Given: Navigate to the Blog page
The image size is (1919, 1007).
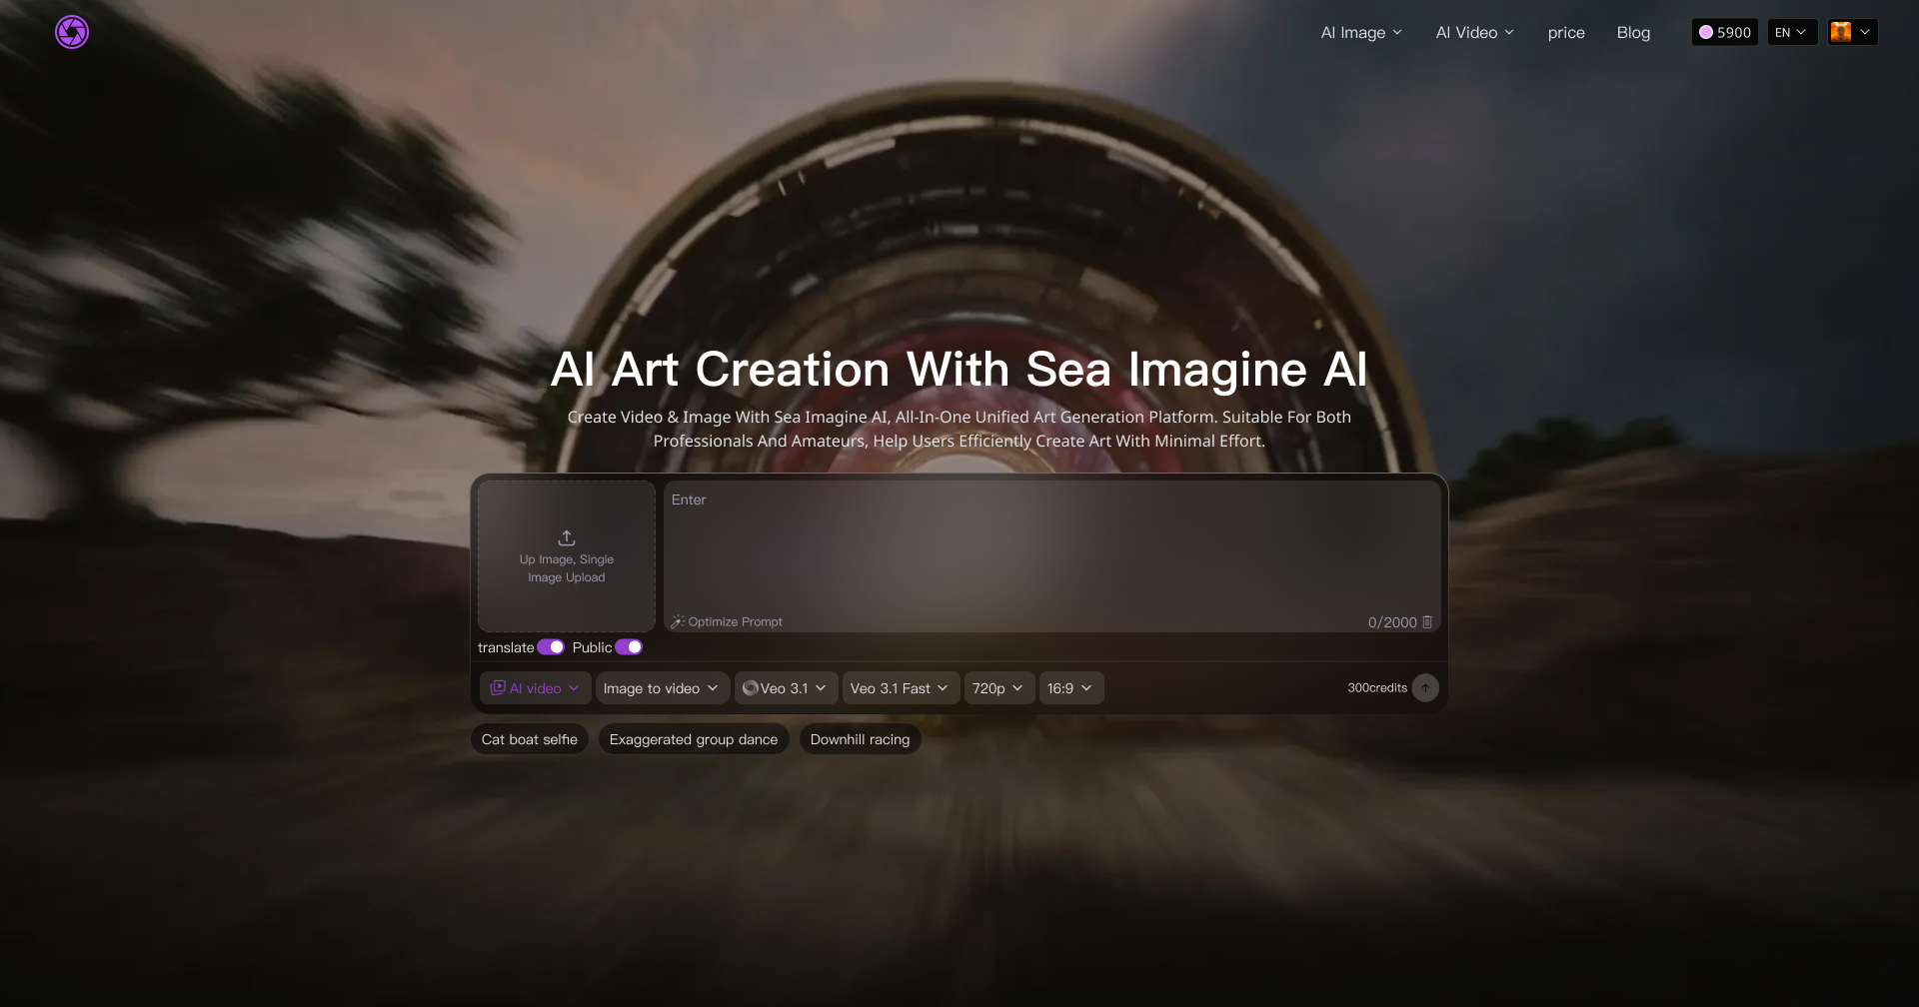Looking at the screenshot, I should click(x=1633, y=32).
